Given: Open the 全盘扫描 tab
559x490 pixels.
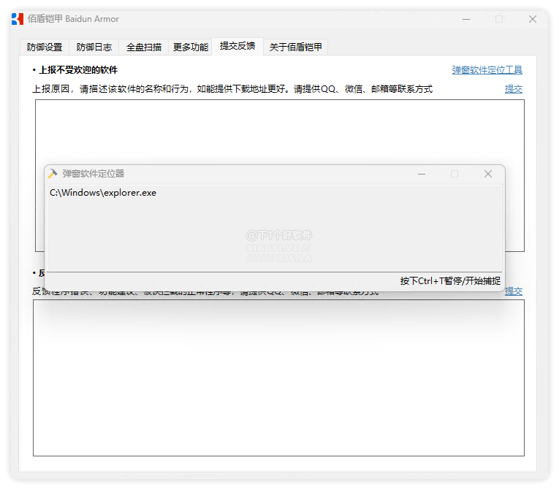Looking at the screenshot, I should (144, 47).
